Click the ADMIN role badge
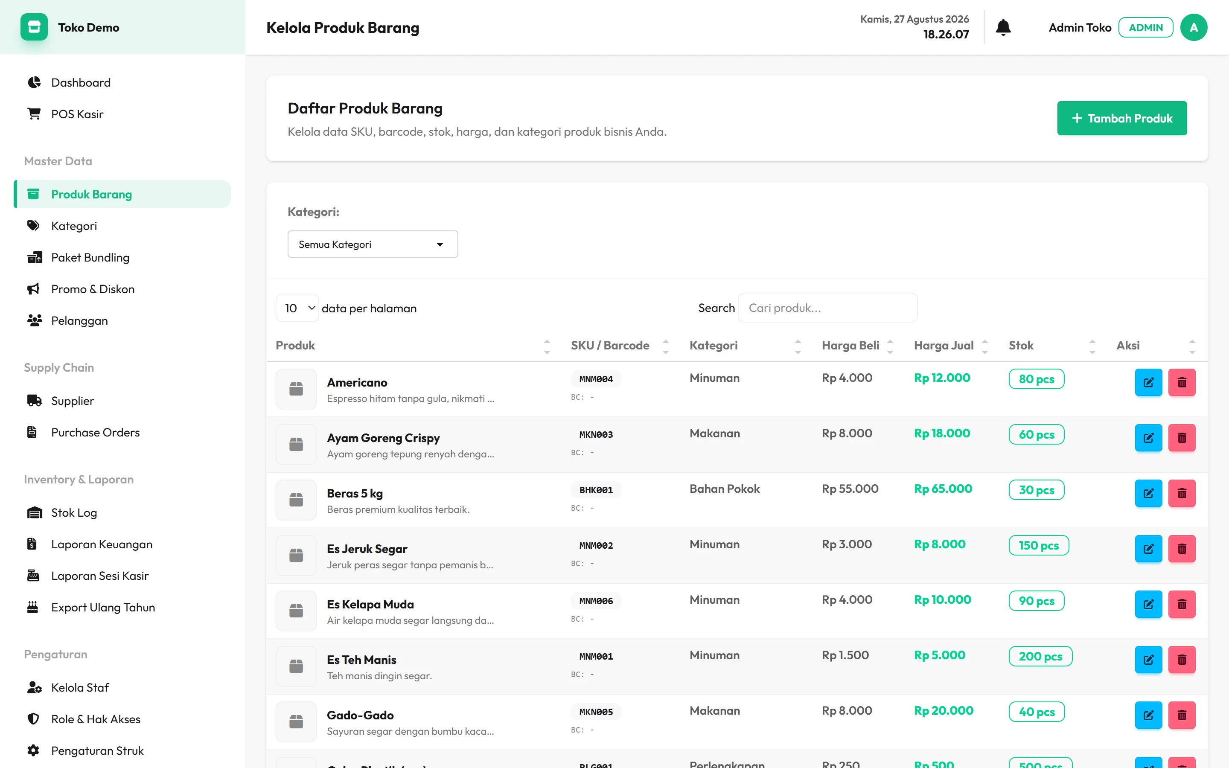The height and width of the screenshot is (768, 1229). [x=1146, y=27]
